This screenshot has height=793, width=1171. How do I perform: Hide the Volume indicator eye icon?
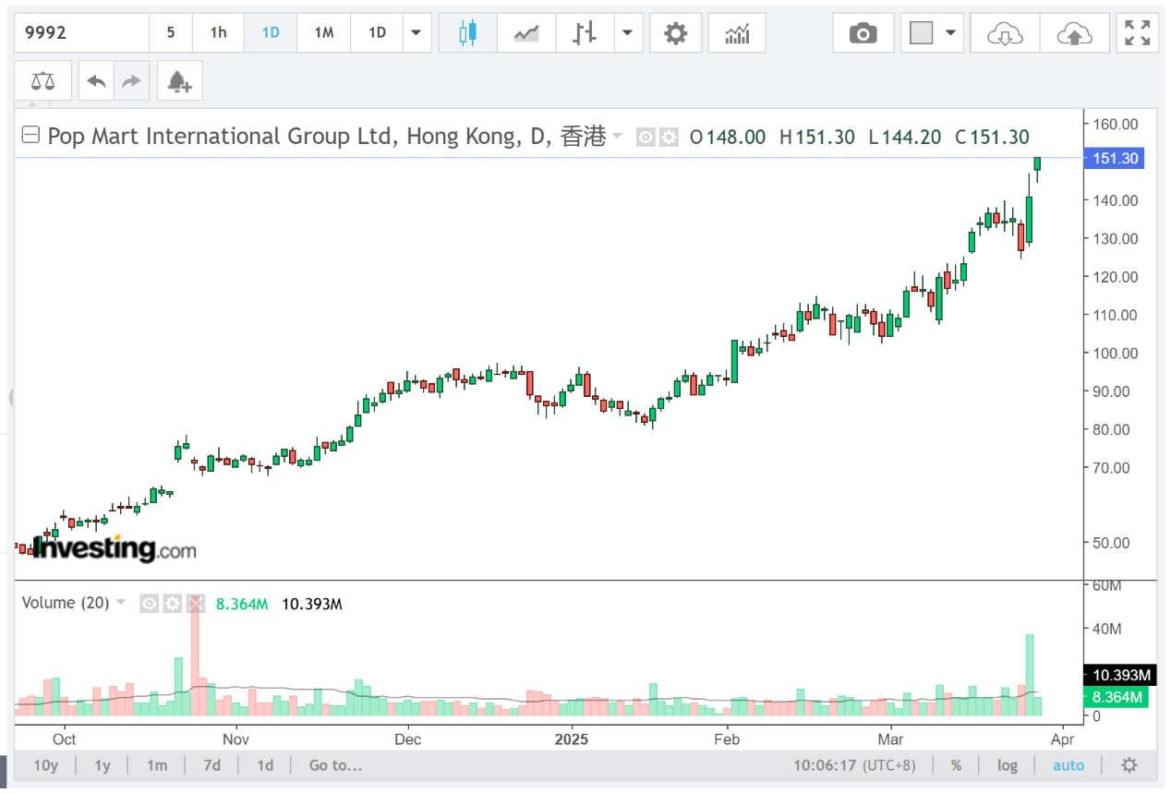pyautogui.click(x=149, y=604)
